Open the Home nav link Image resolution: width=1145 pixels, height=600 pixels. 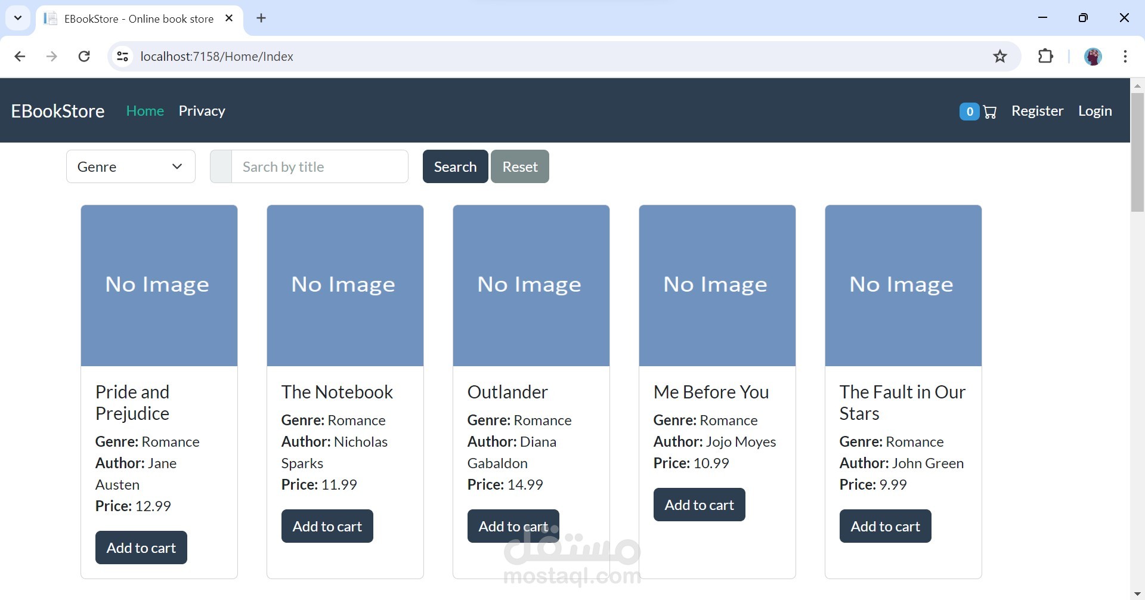145,111
